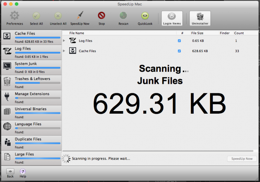Click the 0.65 KB file size cell

pos(198,41)
